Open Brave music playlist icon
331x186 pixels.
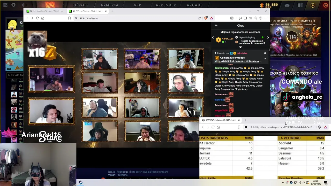point(240,18)
